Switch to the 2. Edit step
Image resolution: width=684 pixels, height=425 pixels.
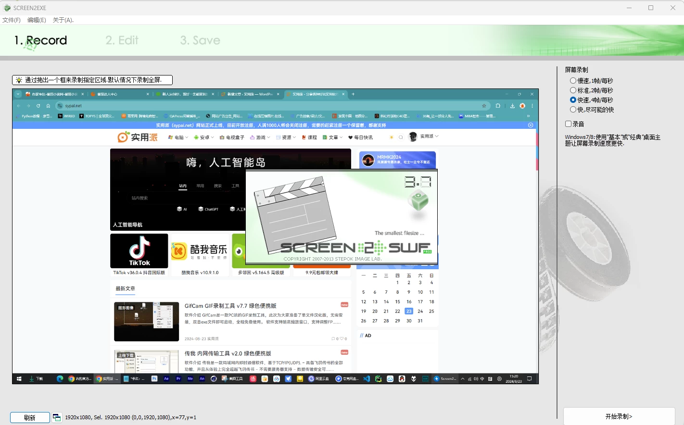click(x=122, y=40)
